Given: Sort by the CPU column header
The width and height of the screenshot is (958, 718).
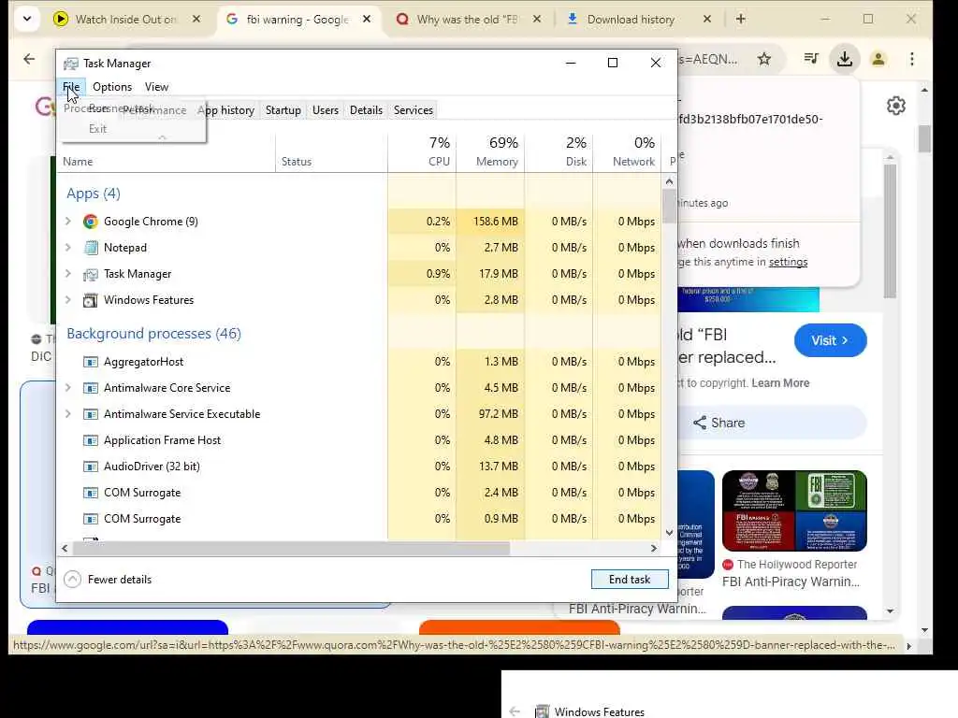Looking at the screenshot, I should 422,151.
